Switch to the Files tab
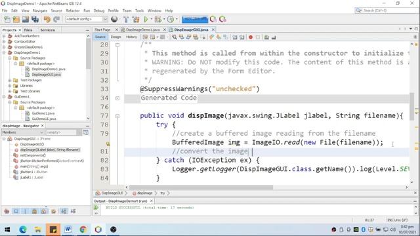 click(28, 30)
